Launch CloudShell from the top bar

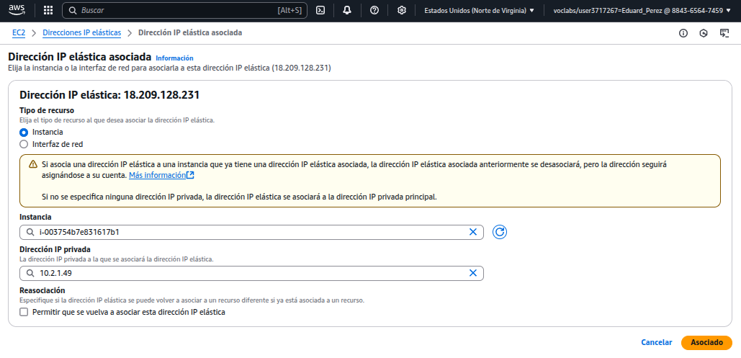pyautogui.click(x=320, y=11)
